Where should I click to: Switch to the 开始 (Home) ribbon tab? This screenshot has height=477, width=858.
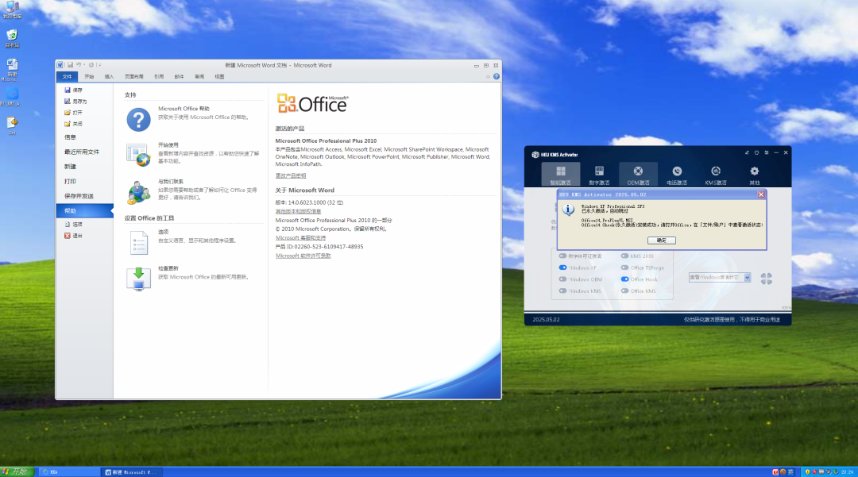[89, 76]
